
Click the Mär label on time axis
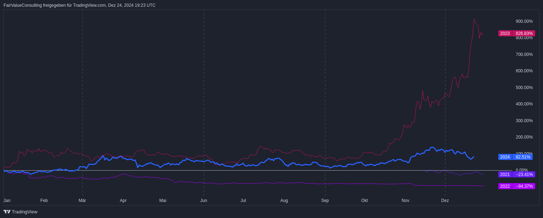click(82, 201)
